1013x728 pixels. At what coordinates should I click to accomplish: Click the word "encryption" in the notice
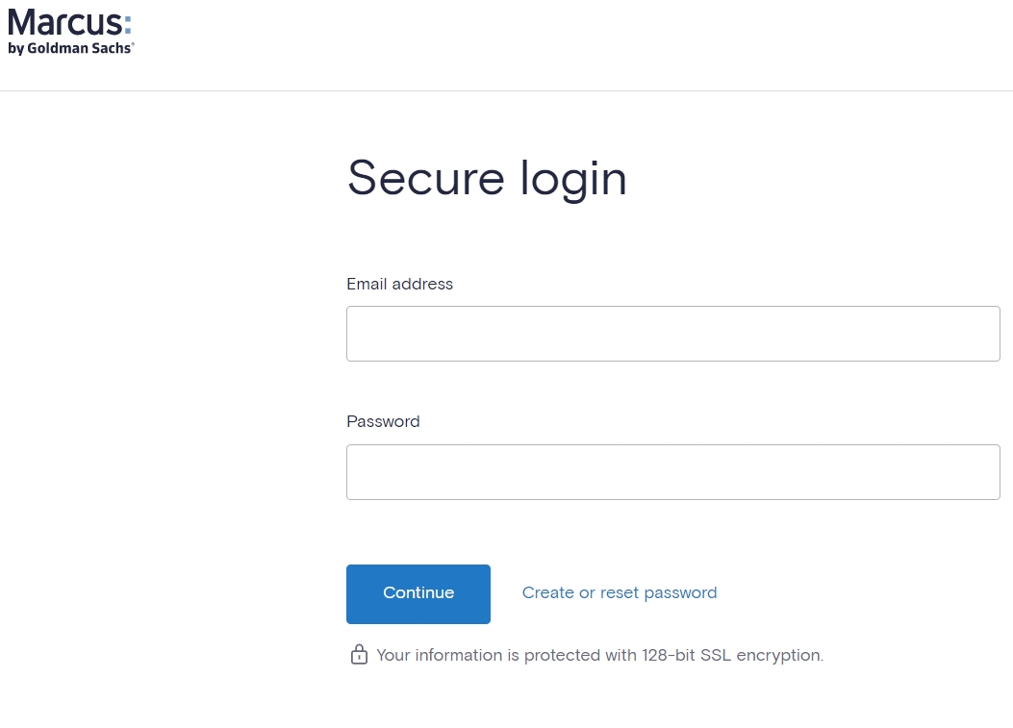pos(778,656)
